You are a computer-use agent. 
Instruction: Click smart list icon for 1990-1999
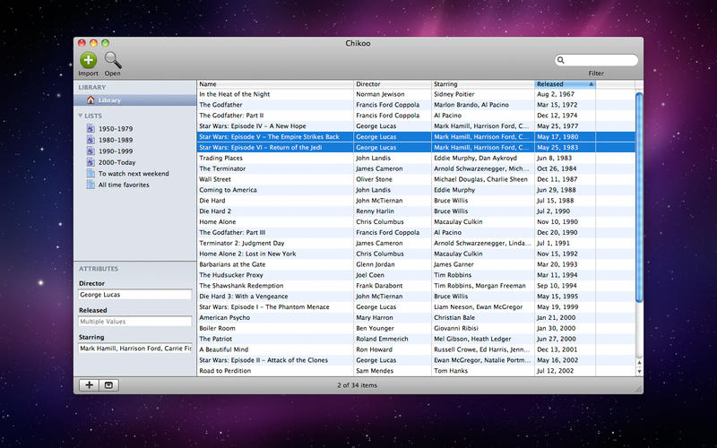91,151
